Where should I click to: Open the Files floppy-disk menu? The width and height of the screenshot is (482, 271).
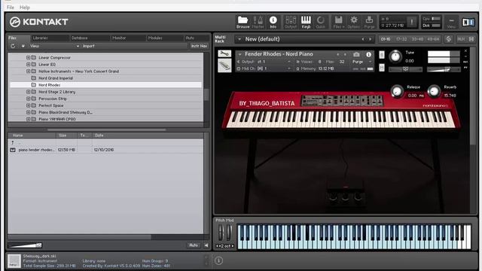(338, 22)
